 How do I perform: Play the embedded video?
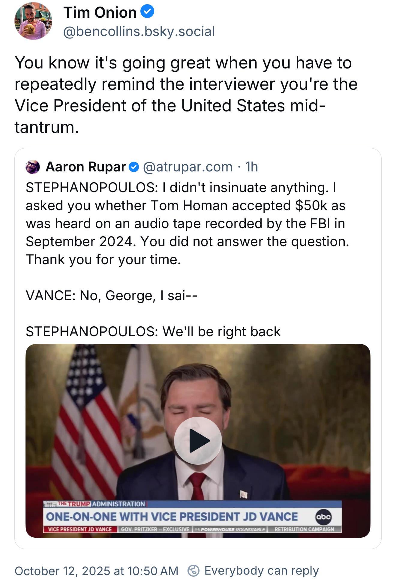click(198, 440)
